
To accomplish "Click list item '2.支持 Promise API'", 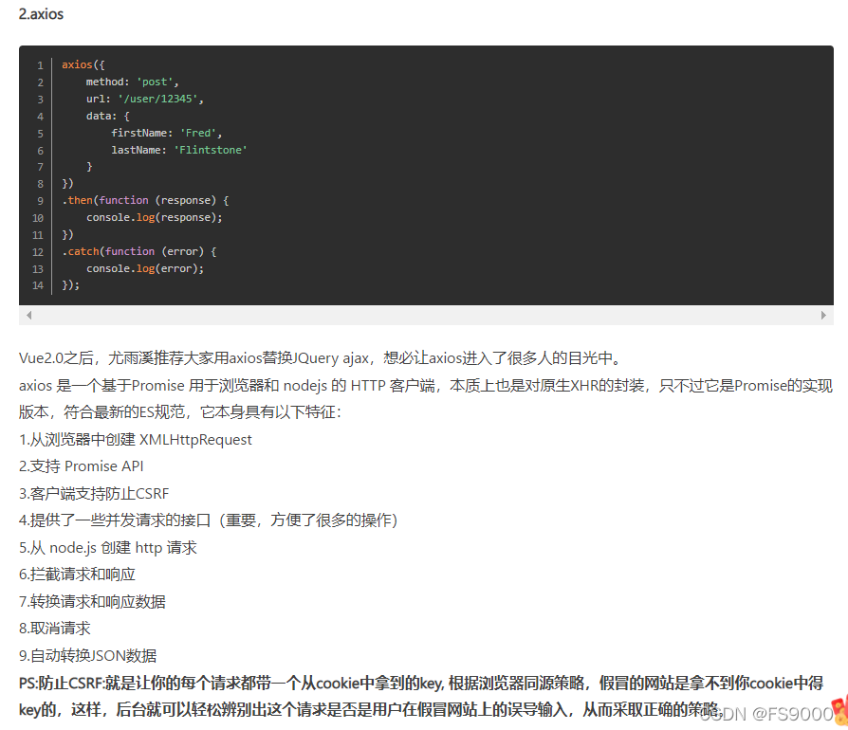I will point(82,466).
